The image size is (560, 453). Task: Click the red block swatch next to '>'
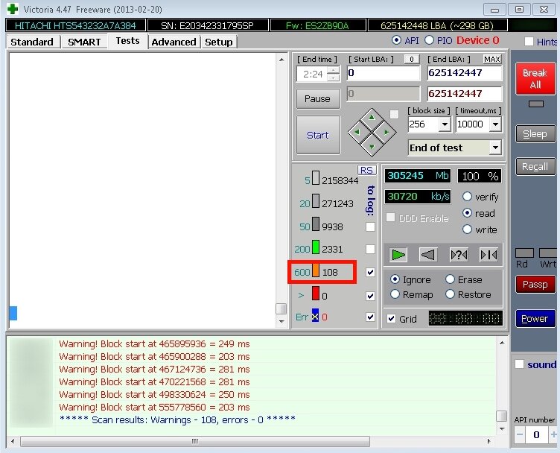pos(315,294)
